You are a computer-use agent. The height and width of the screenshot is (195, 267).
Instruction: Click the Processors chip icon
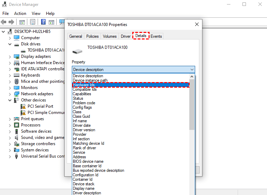(x=17, y=125)
